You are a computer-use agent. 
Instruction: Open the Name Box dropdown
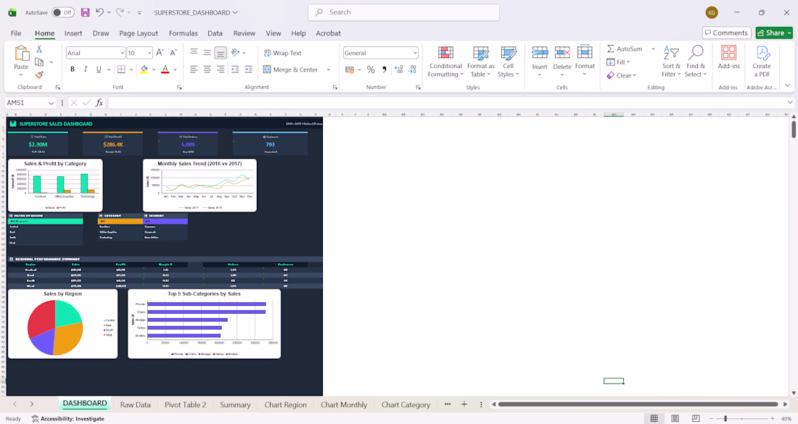click(x=51, y=103)
